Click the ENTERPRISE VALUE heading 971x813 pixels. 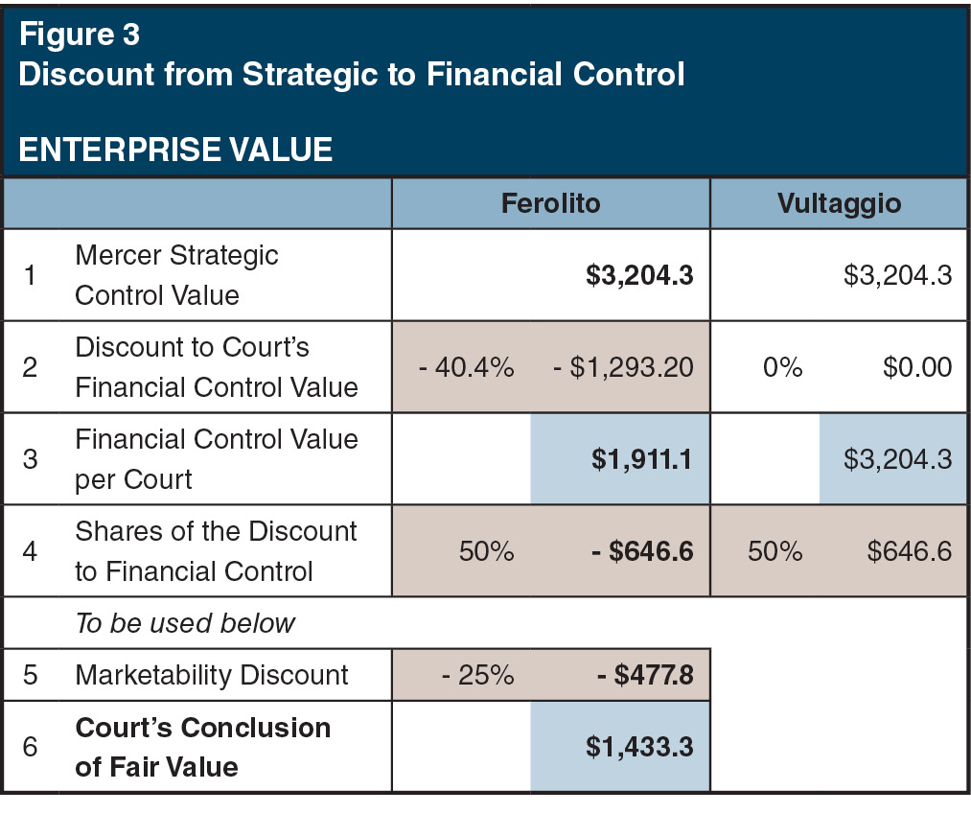click(x=175, y=150)
